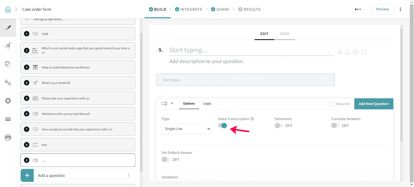Image resolution: width=414 pixels, height=187 pixels.
Task: Click the Add Next Question button
Action: (373, 104)
